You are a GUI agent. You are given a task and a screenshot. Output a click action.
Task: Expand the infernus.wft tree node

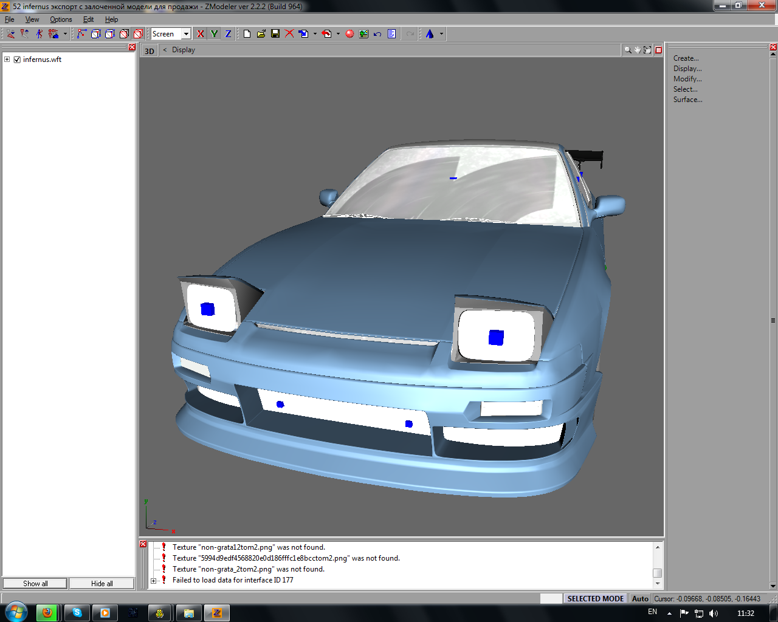point(7,60)
